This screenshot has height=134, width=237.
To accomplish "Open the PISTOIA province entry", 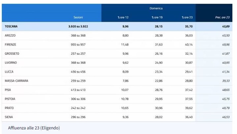I will (10, 99).
